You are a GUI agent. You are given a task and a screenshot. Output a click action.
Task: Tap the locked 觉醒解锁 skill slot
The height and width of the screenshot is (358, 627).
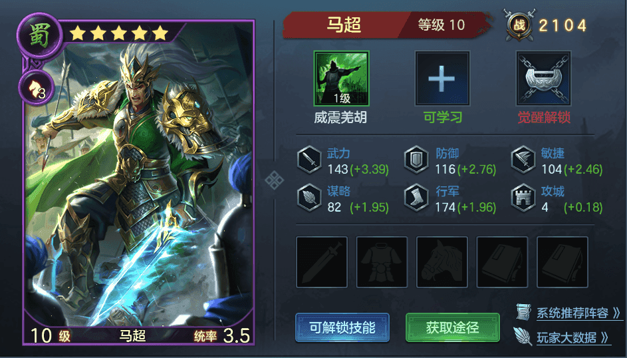click(x=543, y=79)
